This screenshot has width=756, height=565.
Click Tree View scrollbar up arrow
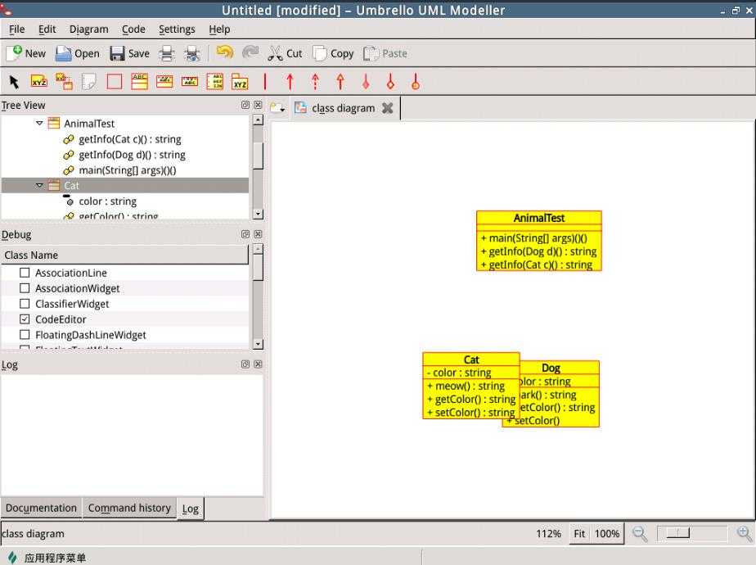pos(259,120)
